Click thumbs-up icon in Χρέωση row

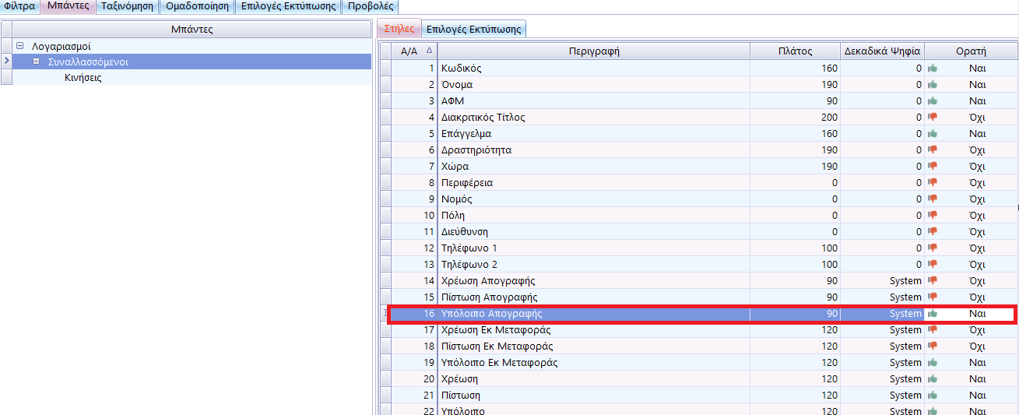(933, 379)
